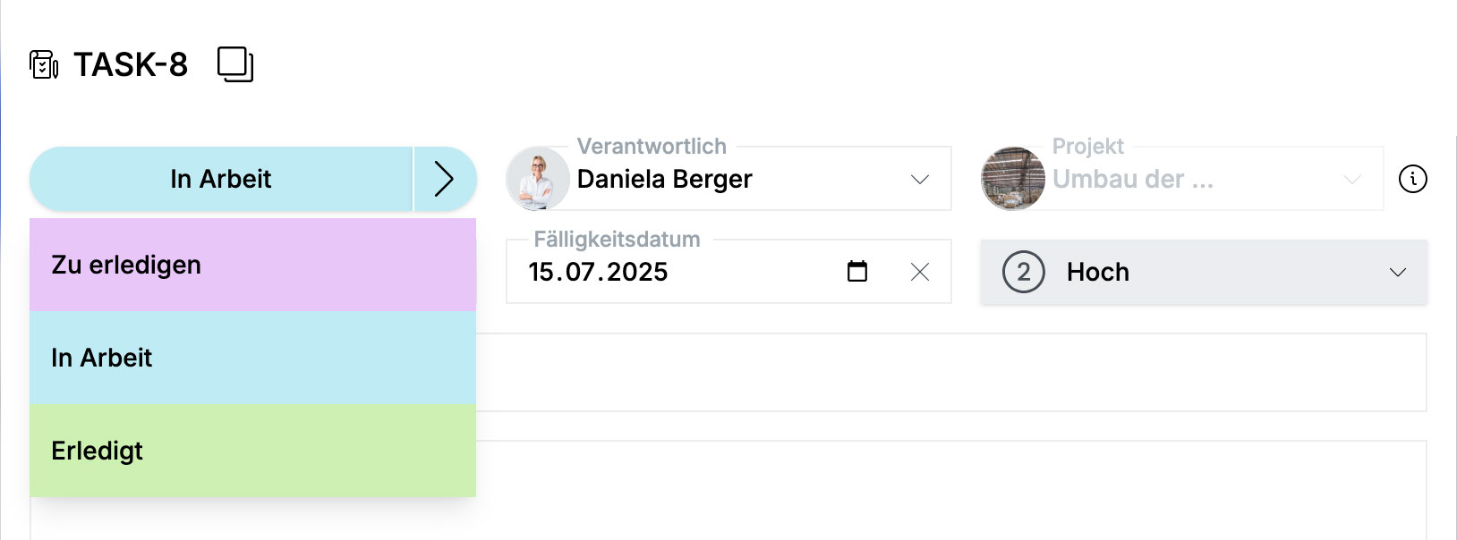Screen dimensions: 1457x540
Task: Click the Daniela Berger assignee field
Action: 728,179
